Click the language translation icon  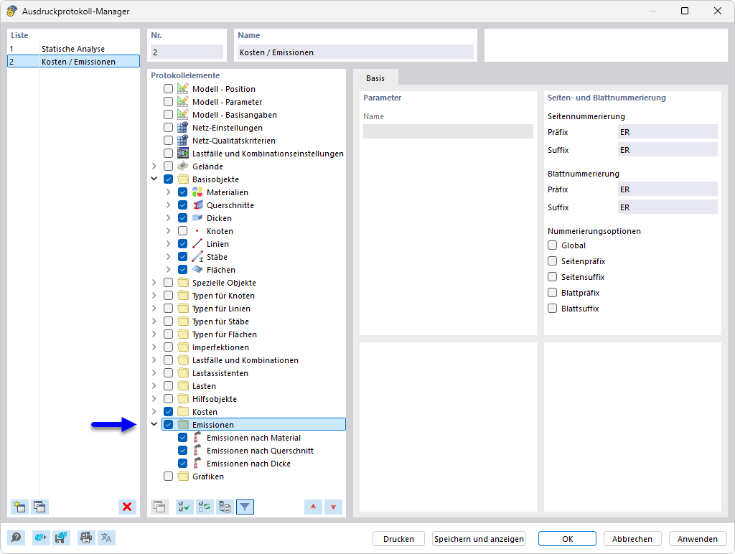(x=106, y=537)
